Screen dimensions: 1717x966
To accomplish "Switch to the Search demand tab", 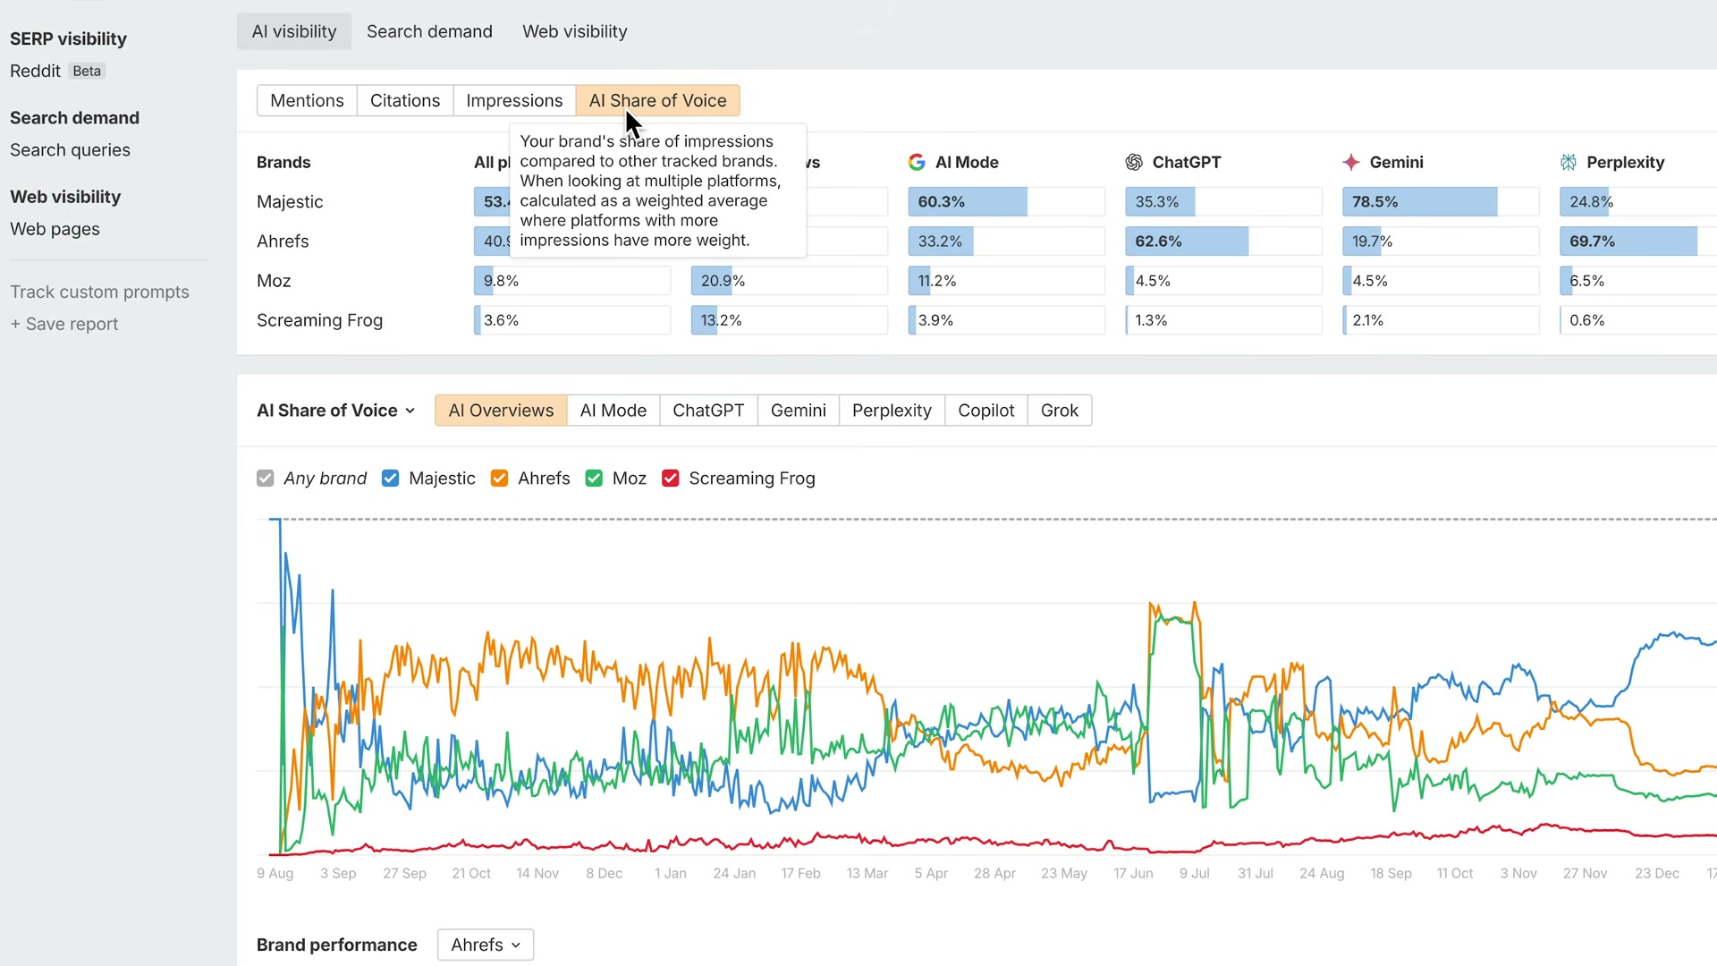I will [429, 31].
